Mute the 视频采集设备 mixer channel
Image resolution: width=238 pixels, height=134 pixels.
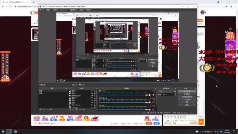coord(150,102)
